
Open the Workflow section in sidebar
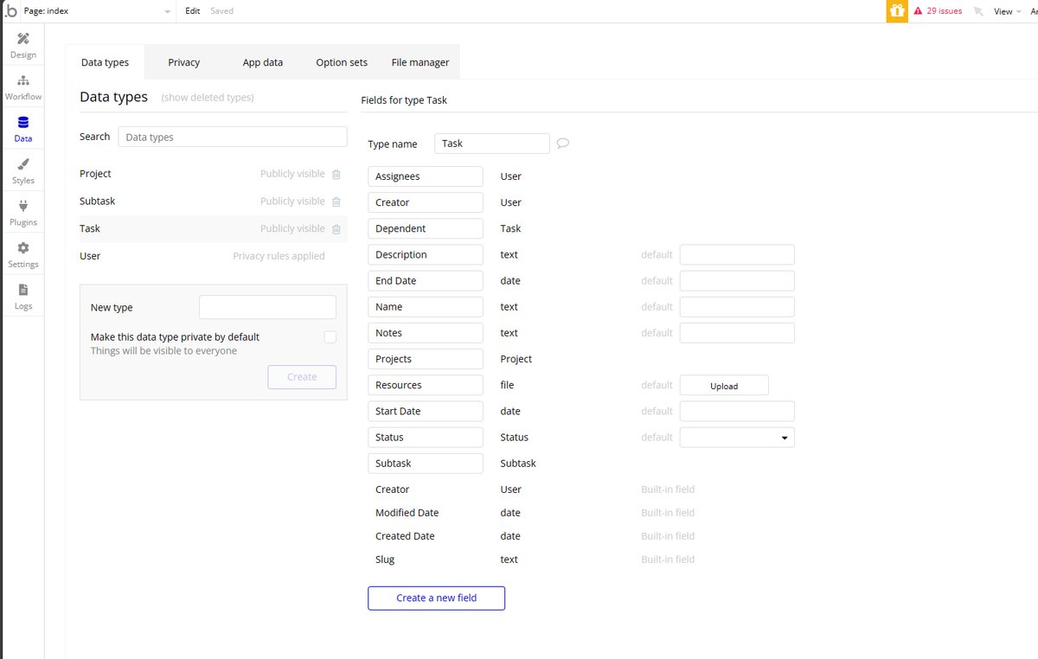pyautogui.click(x=23, y=87)
